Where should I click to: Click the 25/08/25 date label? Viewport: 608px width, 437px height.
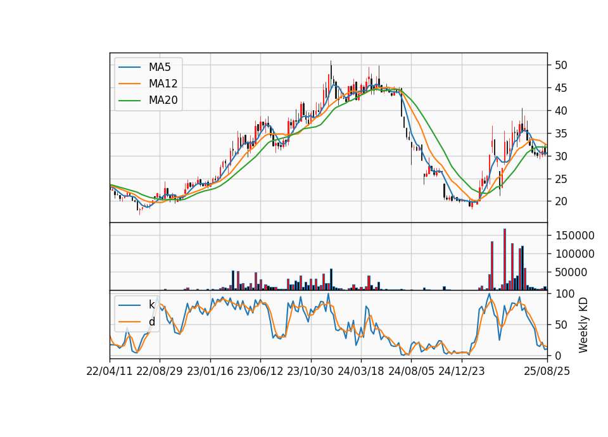coord(547,371)
